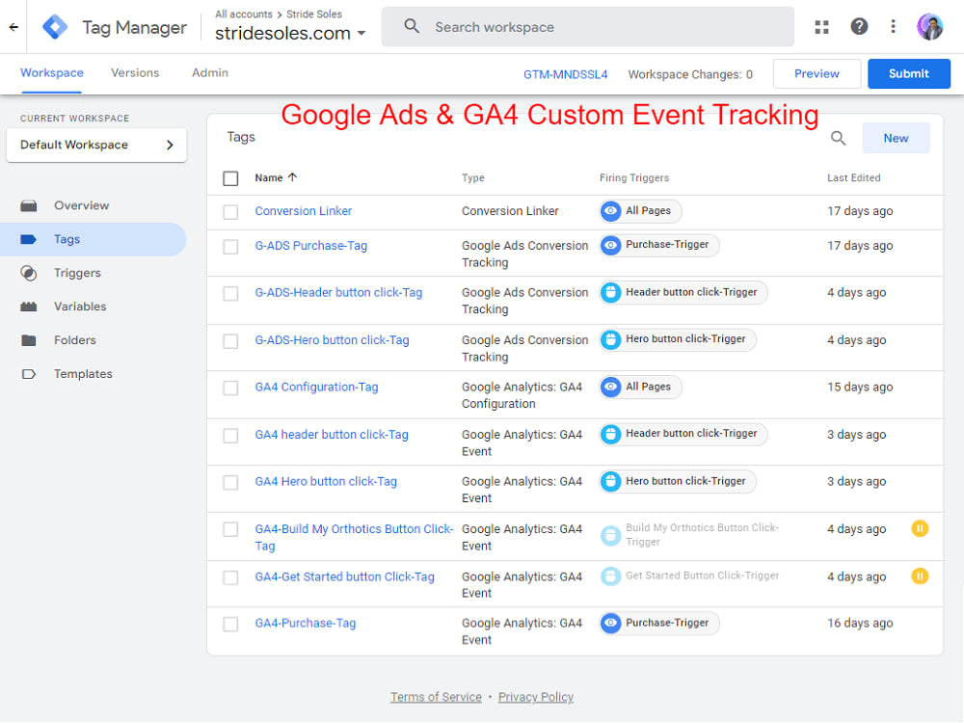Switch to the Workspace tab
The height and width of the screenshot is (723, 964).
52,73
